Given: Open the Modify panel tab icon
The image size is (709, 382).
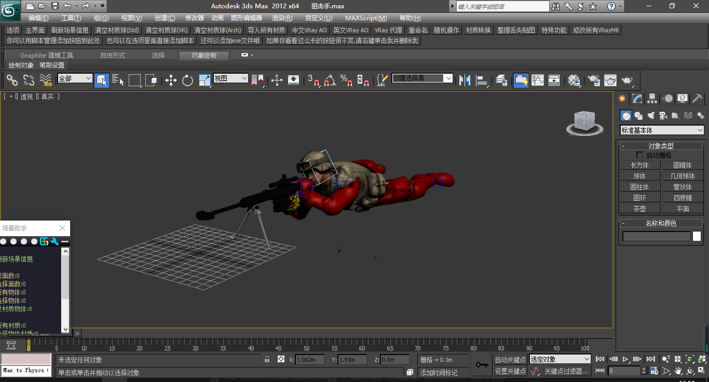Looking at the screenshot, I should click(637, 98).
